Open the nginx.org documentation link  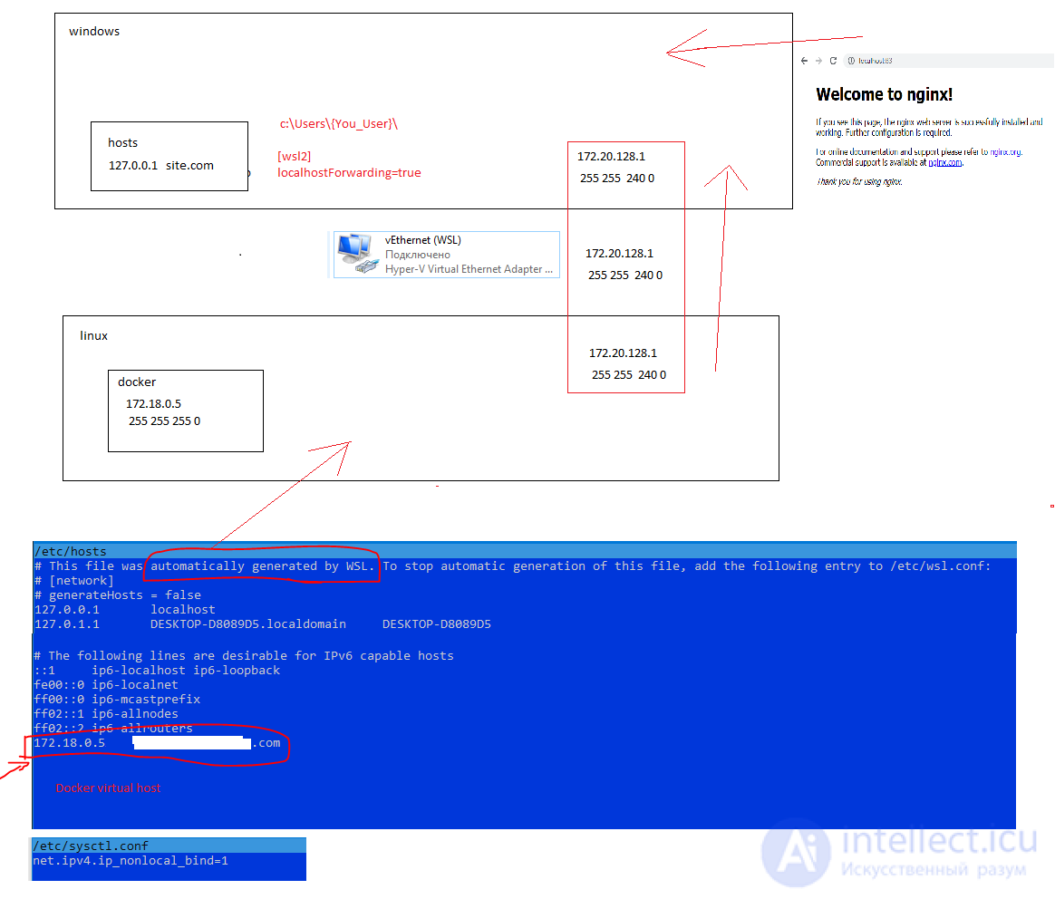coord(1005,152)
